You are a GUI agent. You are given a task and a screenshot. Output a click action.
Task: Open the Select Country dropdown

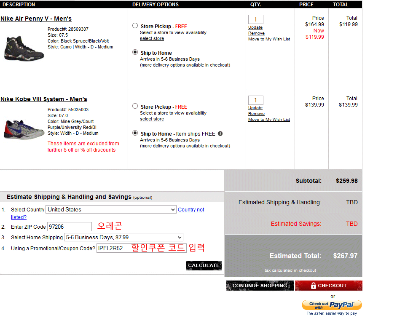(x=111, y=210)
